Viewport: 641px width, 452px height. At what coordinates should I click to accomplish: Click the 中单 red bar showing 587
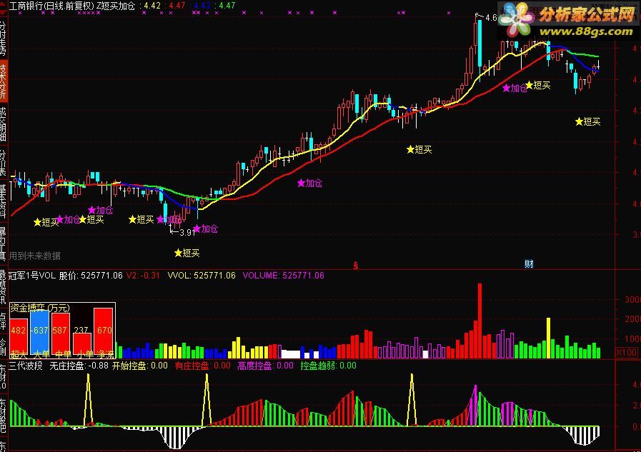click(61, 332)
